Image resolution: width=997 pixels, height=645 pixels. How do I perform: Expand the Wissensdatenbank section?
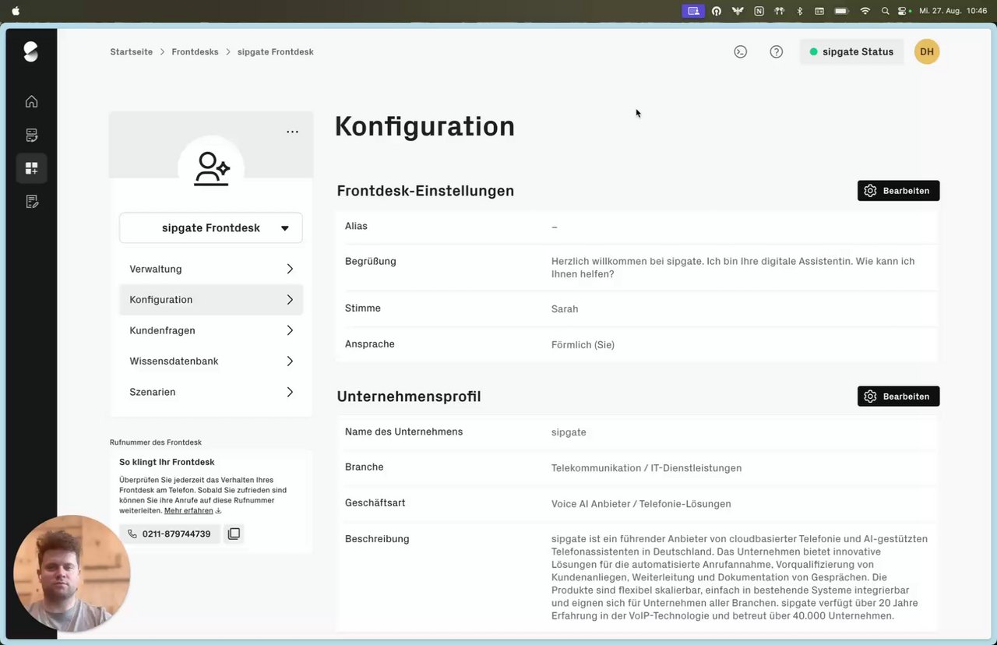pyautogui.click(x=211, y=361)
